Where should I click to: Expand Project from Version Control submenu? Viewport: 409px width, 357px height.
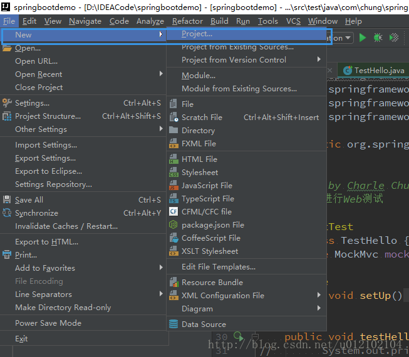coord(319,59)
